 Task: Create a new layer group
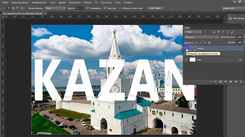tap(230, 82)
